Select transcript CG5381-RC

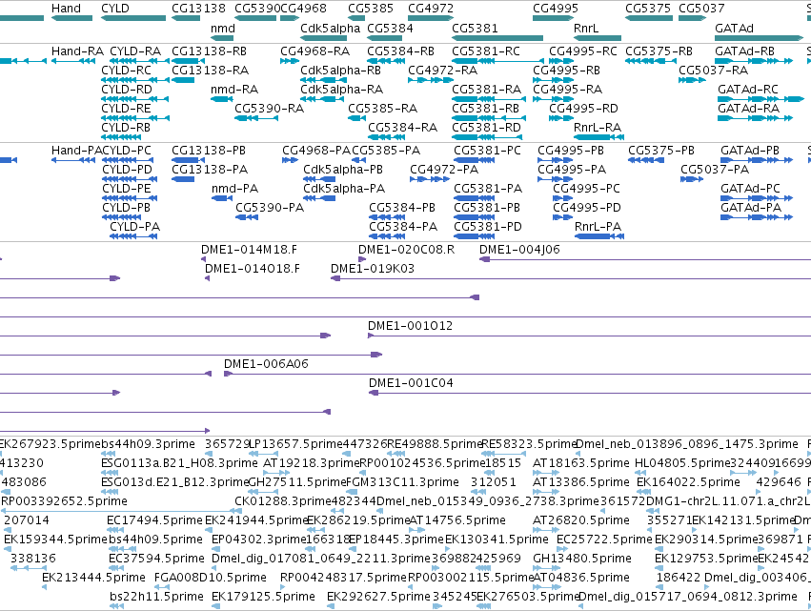click(486, 51)
